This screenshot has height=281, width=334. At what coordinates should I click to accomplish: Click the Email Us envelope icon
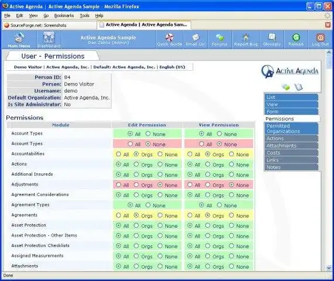[196, 37]
